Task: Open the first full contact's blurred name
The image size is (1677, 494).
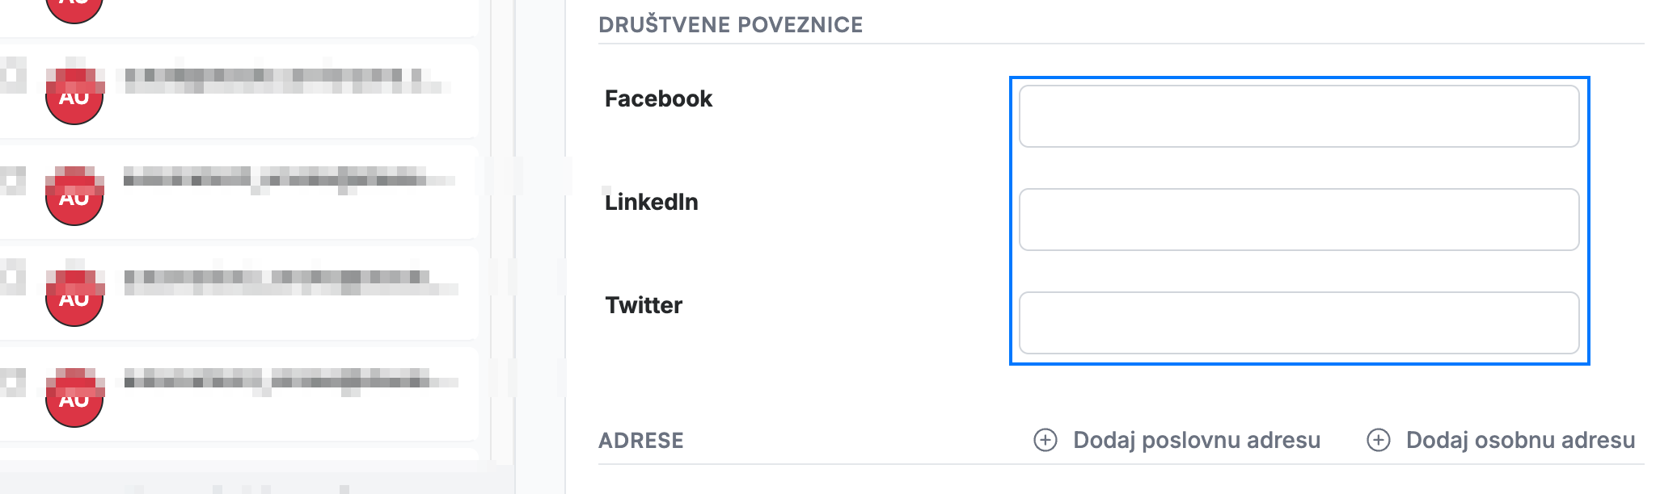Action: [x=283, y=80]
